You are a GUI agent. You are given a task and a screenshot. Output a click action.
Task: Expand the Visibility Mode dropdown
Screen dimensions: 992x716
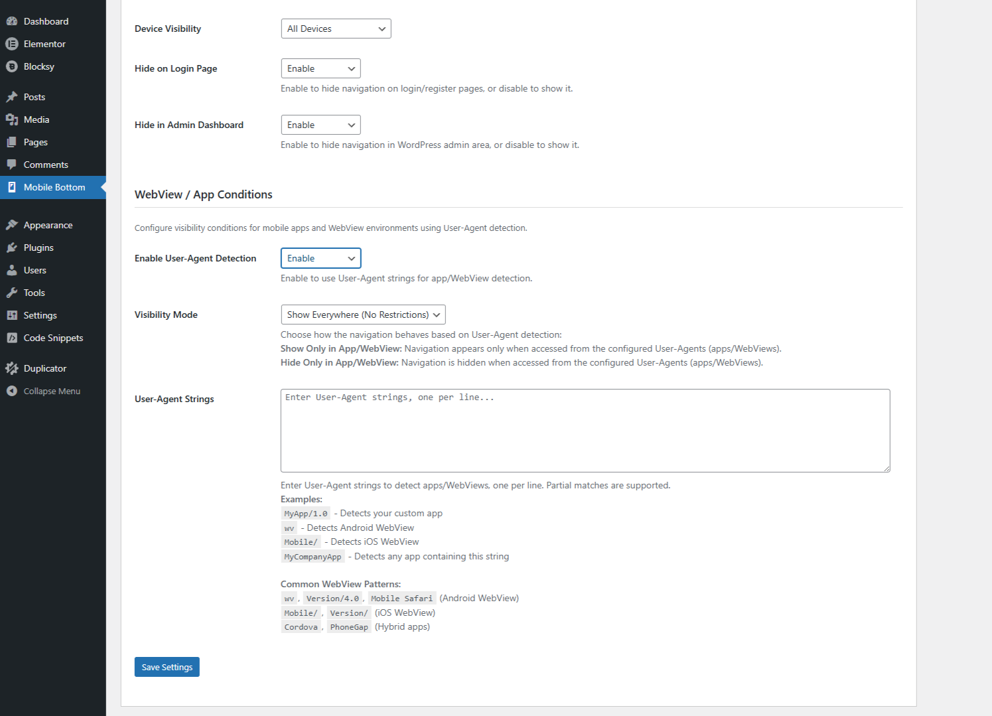[x=363, y=315]
